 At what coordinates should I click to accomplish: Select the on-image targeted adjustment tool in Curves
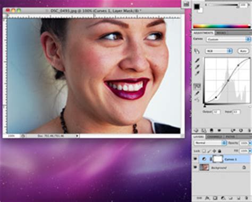tap(197, 51)
